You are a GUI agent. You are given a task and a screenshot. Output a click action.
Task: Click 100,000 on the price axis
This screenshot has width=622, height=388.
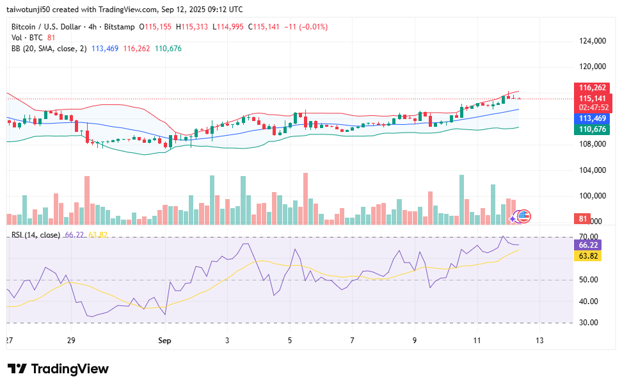point(593,196)
